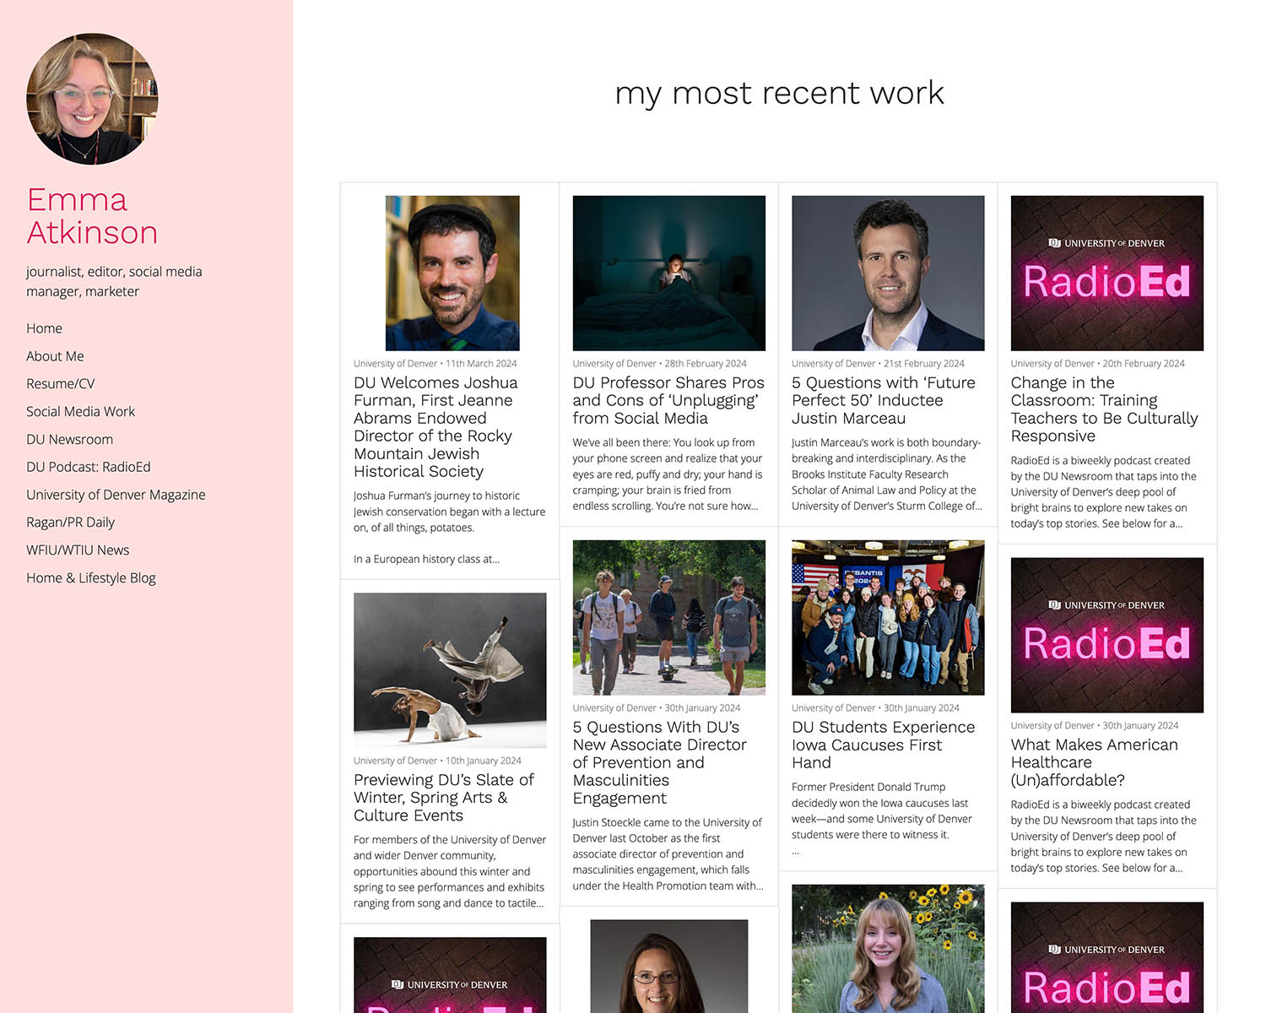Click Emma Atkinson's profile photo
This screenshot has width=1266, height=1013.
coord(92,99)
